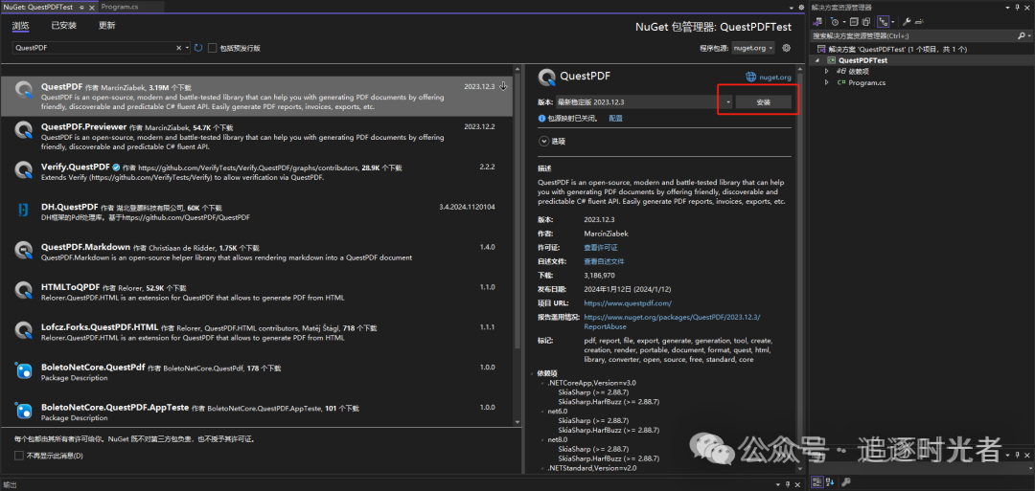Select categorized view in Properties panel
1035x491 pixels.
pos(817,482)
